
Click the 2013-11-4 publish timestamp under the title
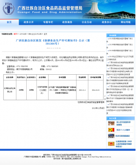tap(54, 48)
